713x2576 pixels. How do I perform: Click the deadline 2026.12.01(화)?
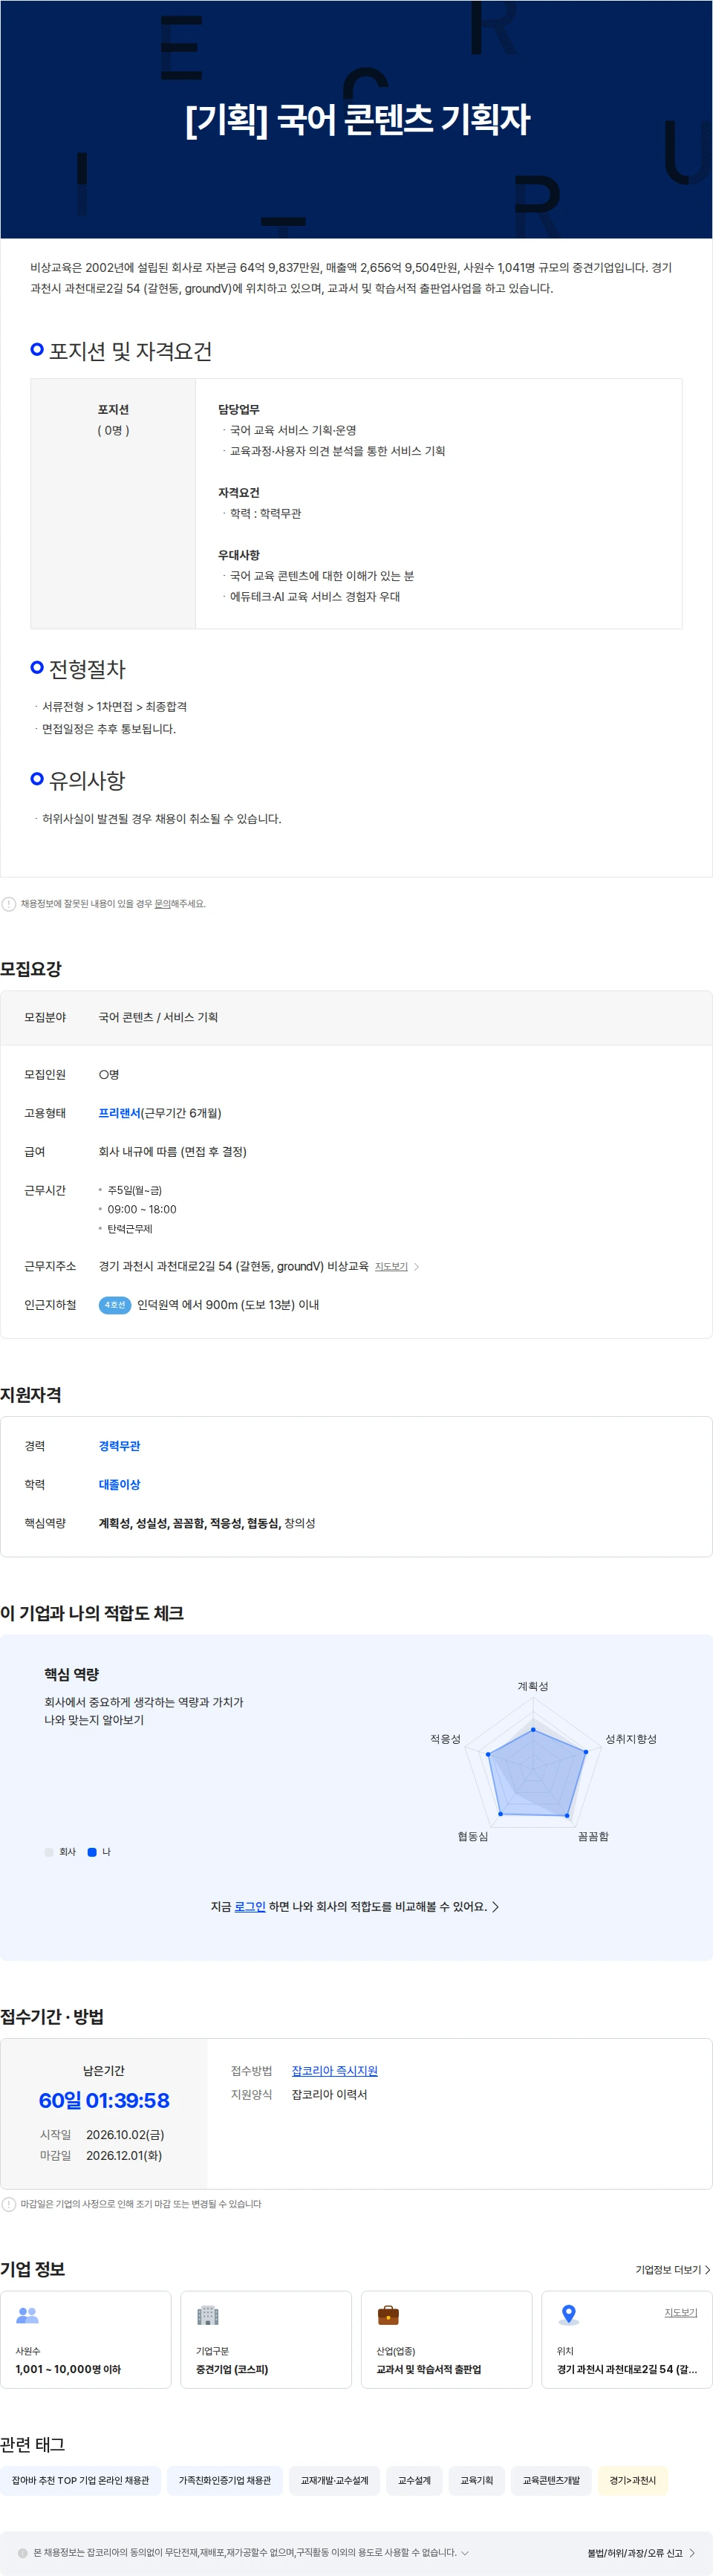point(124,2155)
